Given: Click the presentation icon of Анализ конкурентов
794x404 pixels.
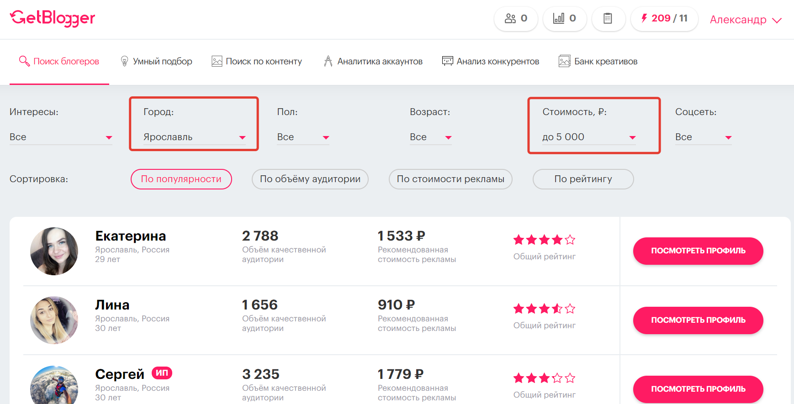Looking at the screenshot, I should [448, 61].
